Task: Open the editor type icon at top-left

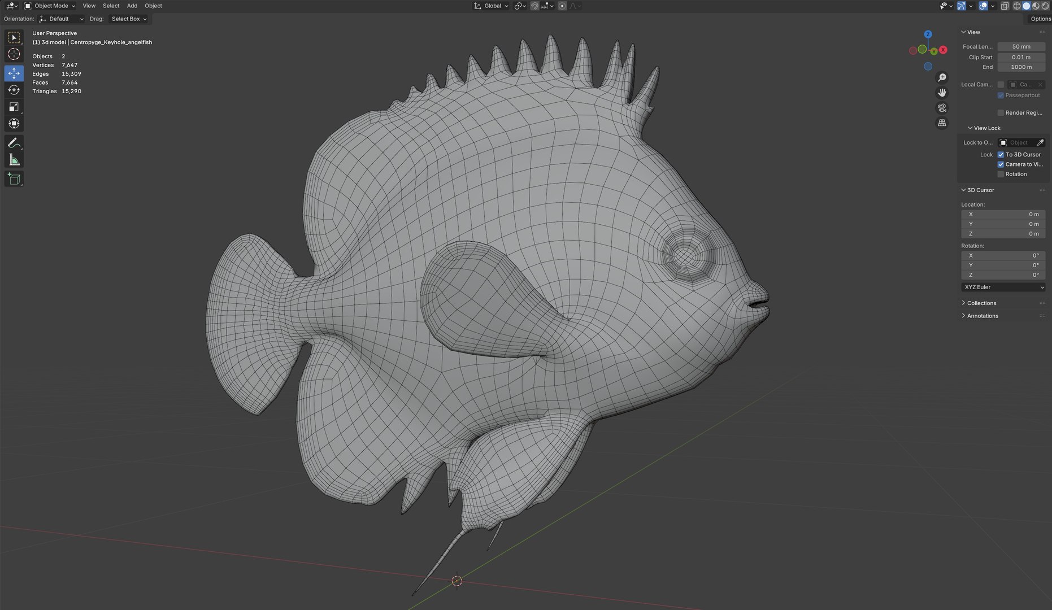Action: pos(11,6)
